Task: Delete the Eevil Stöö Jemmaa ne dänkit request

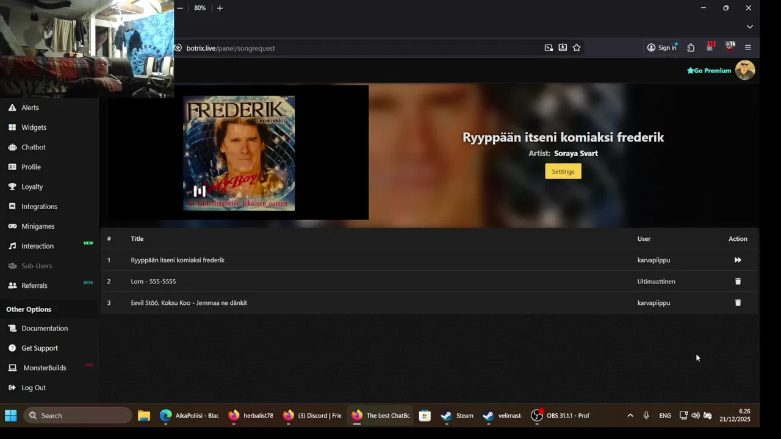Action: click(738, 303)
